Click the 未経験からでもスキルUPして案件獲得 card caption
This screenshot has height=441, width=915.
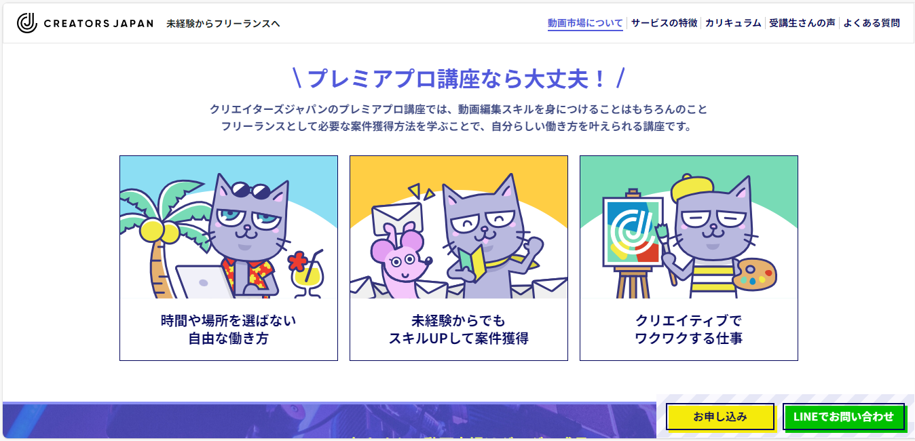pyautogui.click(x=459, y=329)
